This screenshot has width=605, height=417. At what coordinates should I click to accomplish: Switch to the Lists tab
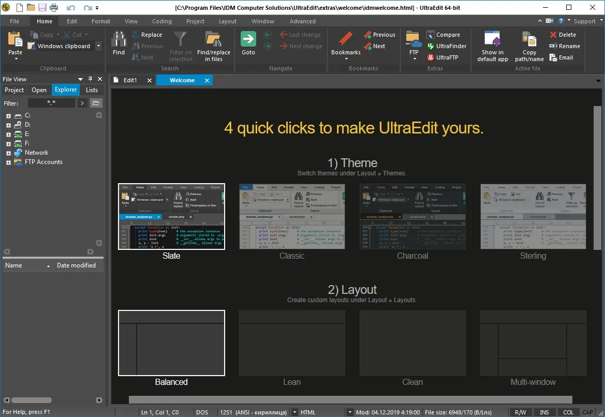[x=92, y=90]
